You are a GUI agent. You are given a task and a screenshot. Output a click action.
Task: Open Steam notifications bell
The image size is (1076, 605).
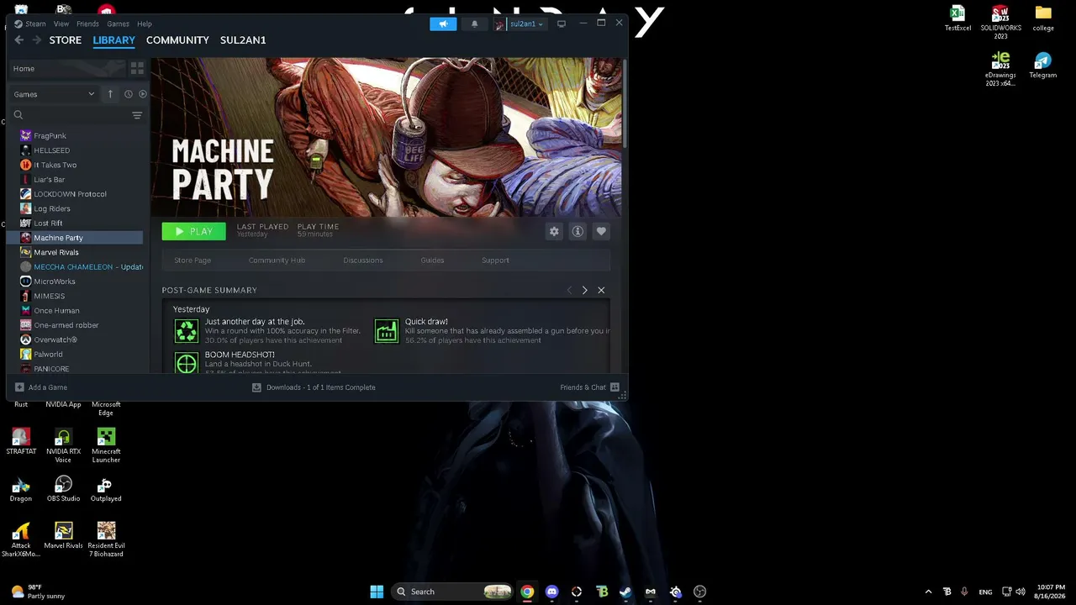tap(474, 24)
